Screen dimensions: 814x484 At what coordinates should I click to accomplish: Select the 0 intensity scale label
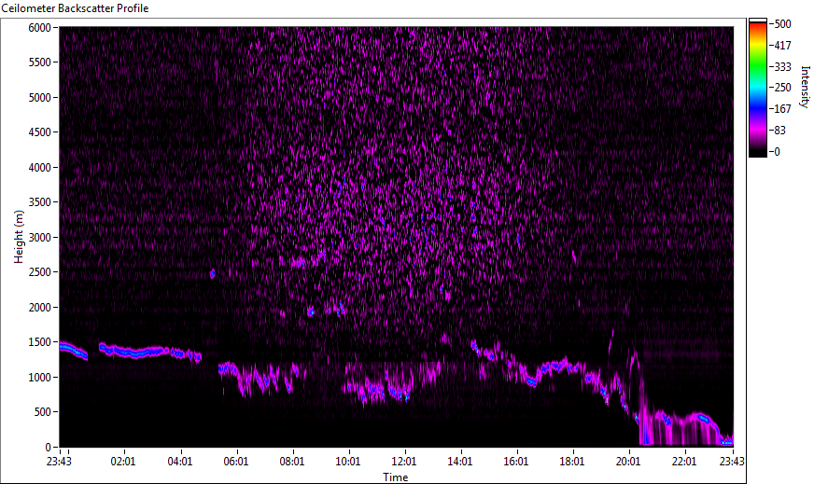click(x=777, y=151)
